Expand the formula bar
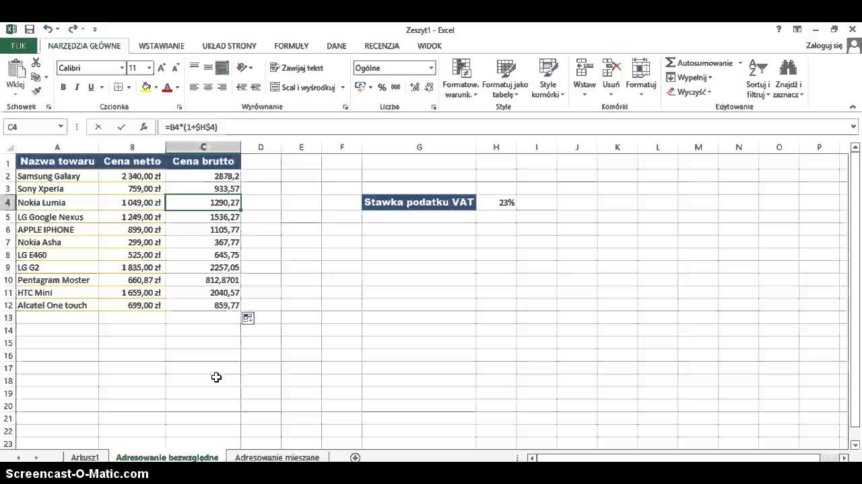Viewport: 862px width, 484px height. [854, 126]
